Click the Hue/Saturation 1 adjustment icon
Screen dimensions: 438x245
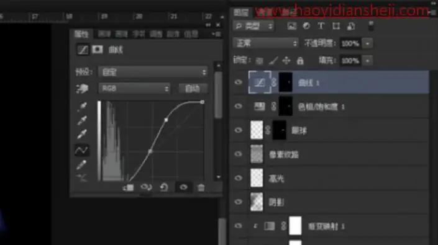point(260,106)
